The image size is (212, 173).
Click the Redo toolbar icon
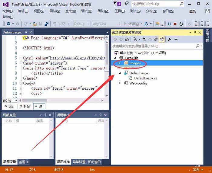click(64, 24)
